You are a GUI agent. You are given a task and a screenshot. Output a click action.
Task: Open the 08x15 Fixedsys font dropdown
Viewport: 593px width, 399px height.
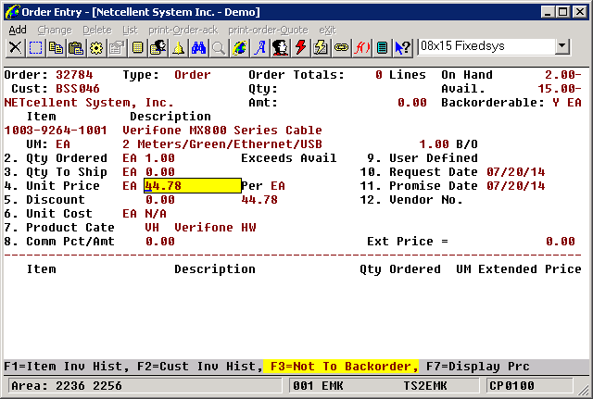tap(562, 46)
